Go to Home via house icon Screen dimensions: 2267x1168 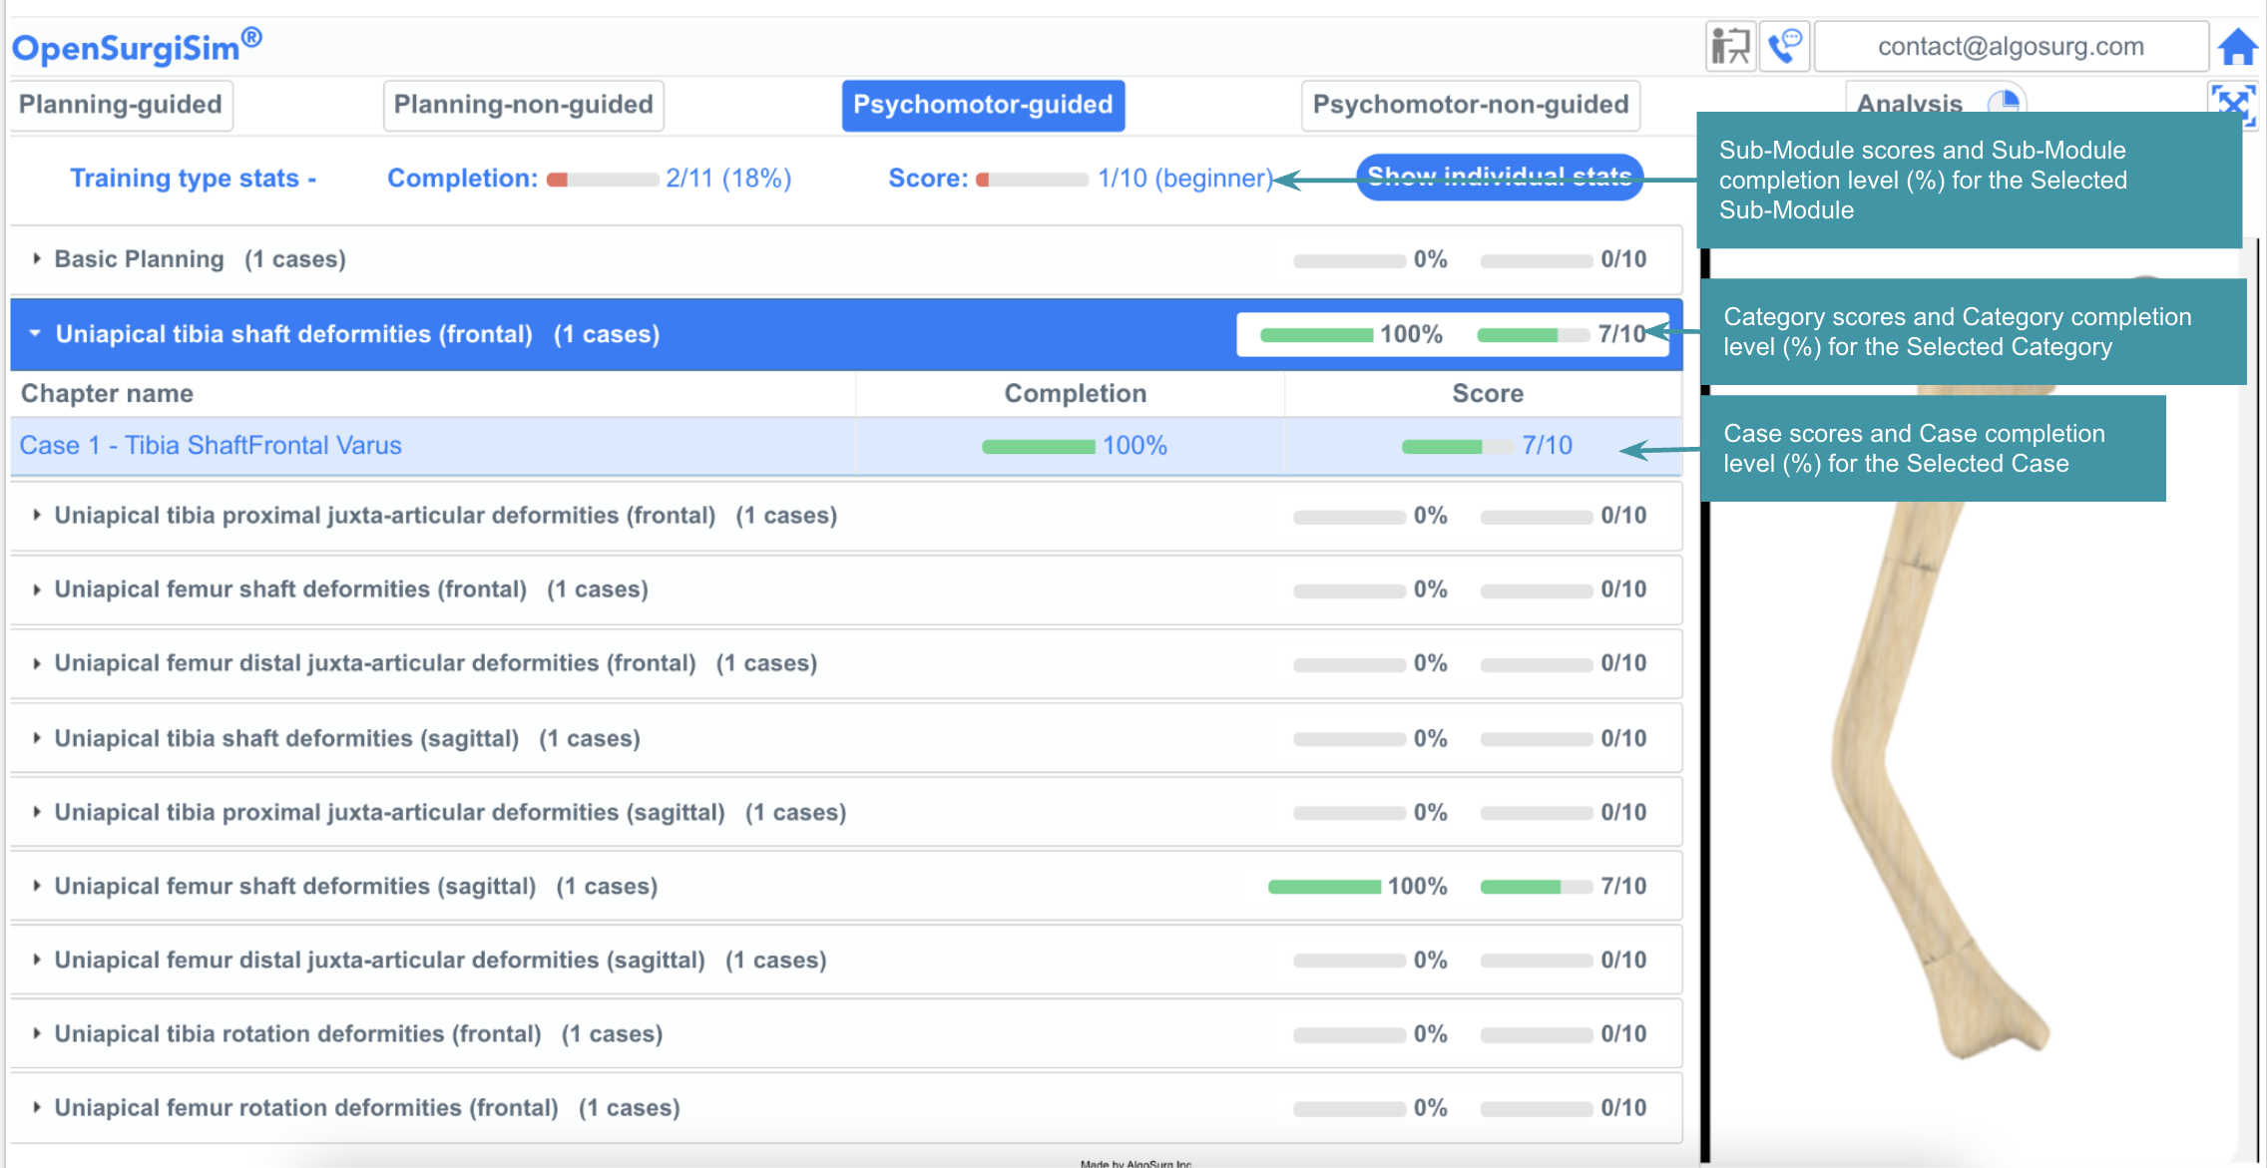2238,47
